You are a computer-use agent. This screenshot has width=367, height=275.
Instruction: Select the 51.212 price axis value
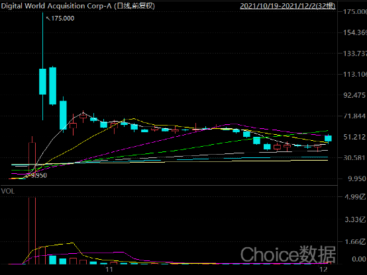pos(354,137)
